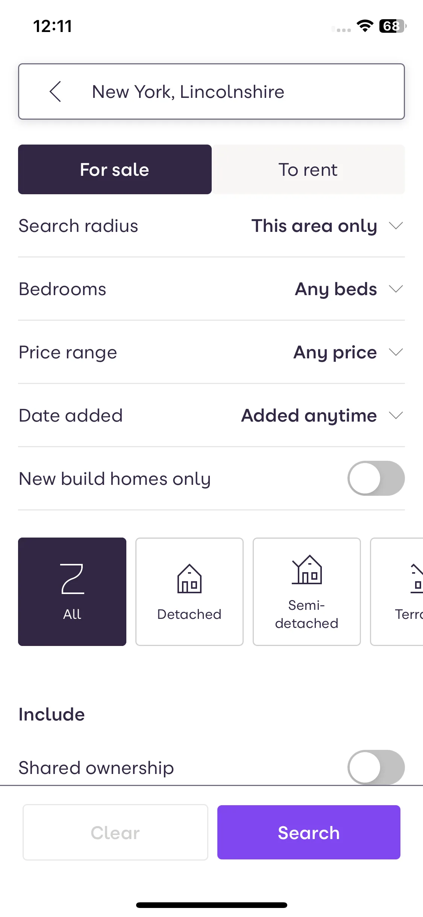Viewport: 423px width, 917px height.
Task: Select the All property types tile
Action: pyautogui.click(x=72, y=591)
